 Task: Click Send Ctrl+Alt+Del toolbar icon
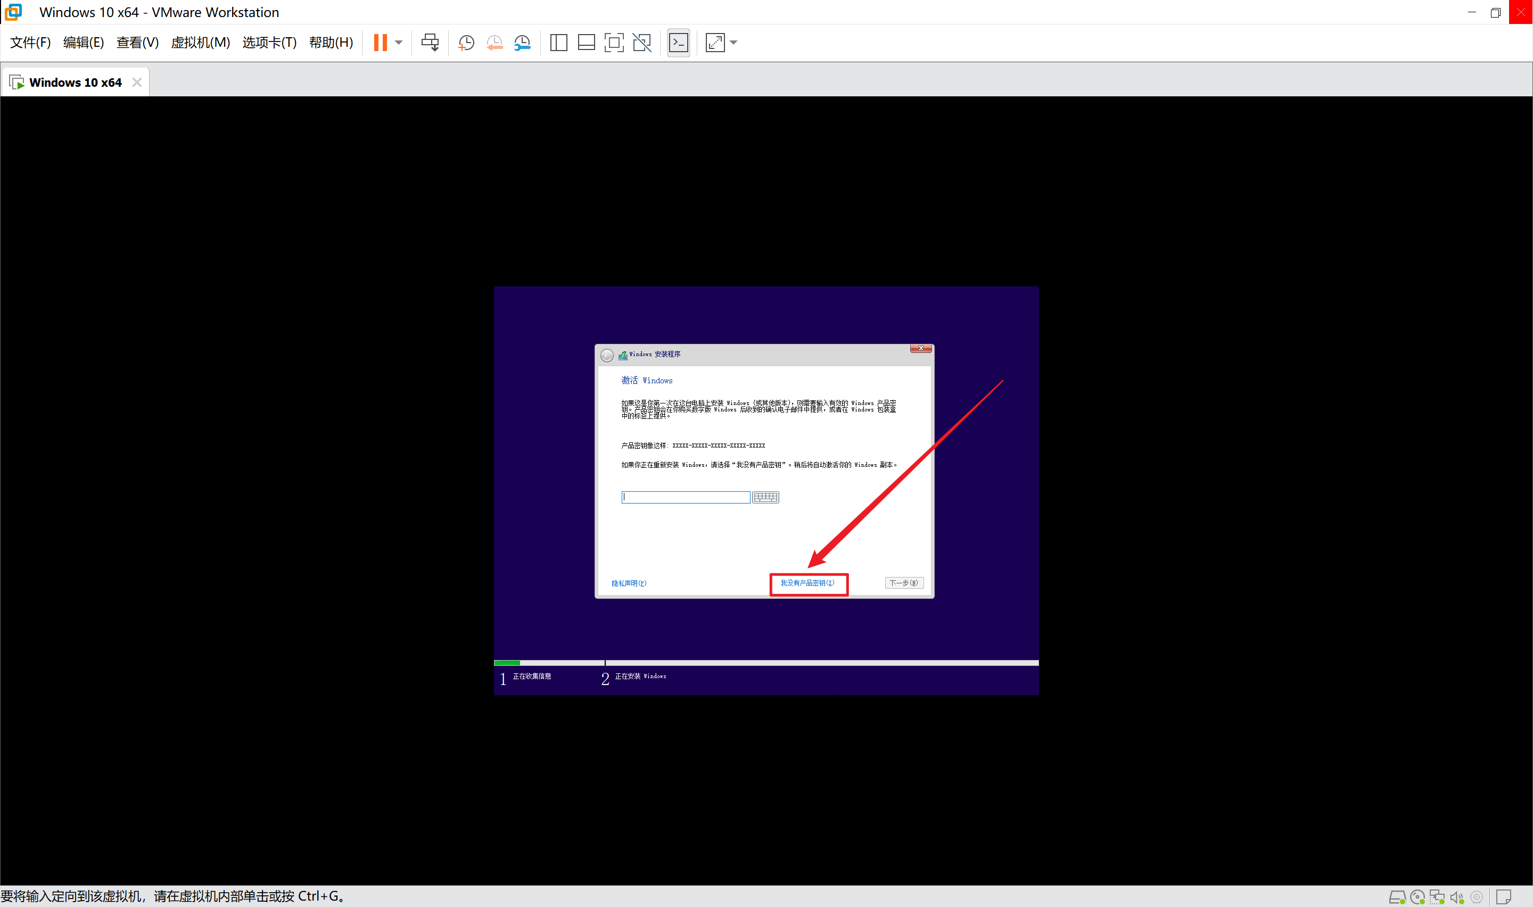point(430,42)
